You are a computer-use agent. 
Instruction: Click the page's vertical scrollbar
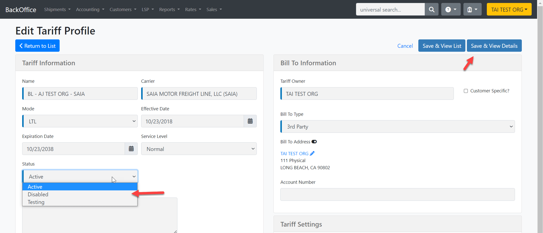click(x=540, y=95)
